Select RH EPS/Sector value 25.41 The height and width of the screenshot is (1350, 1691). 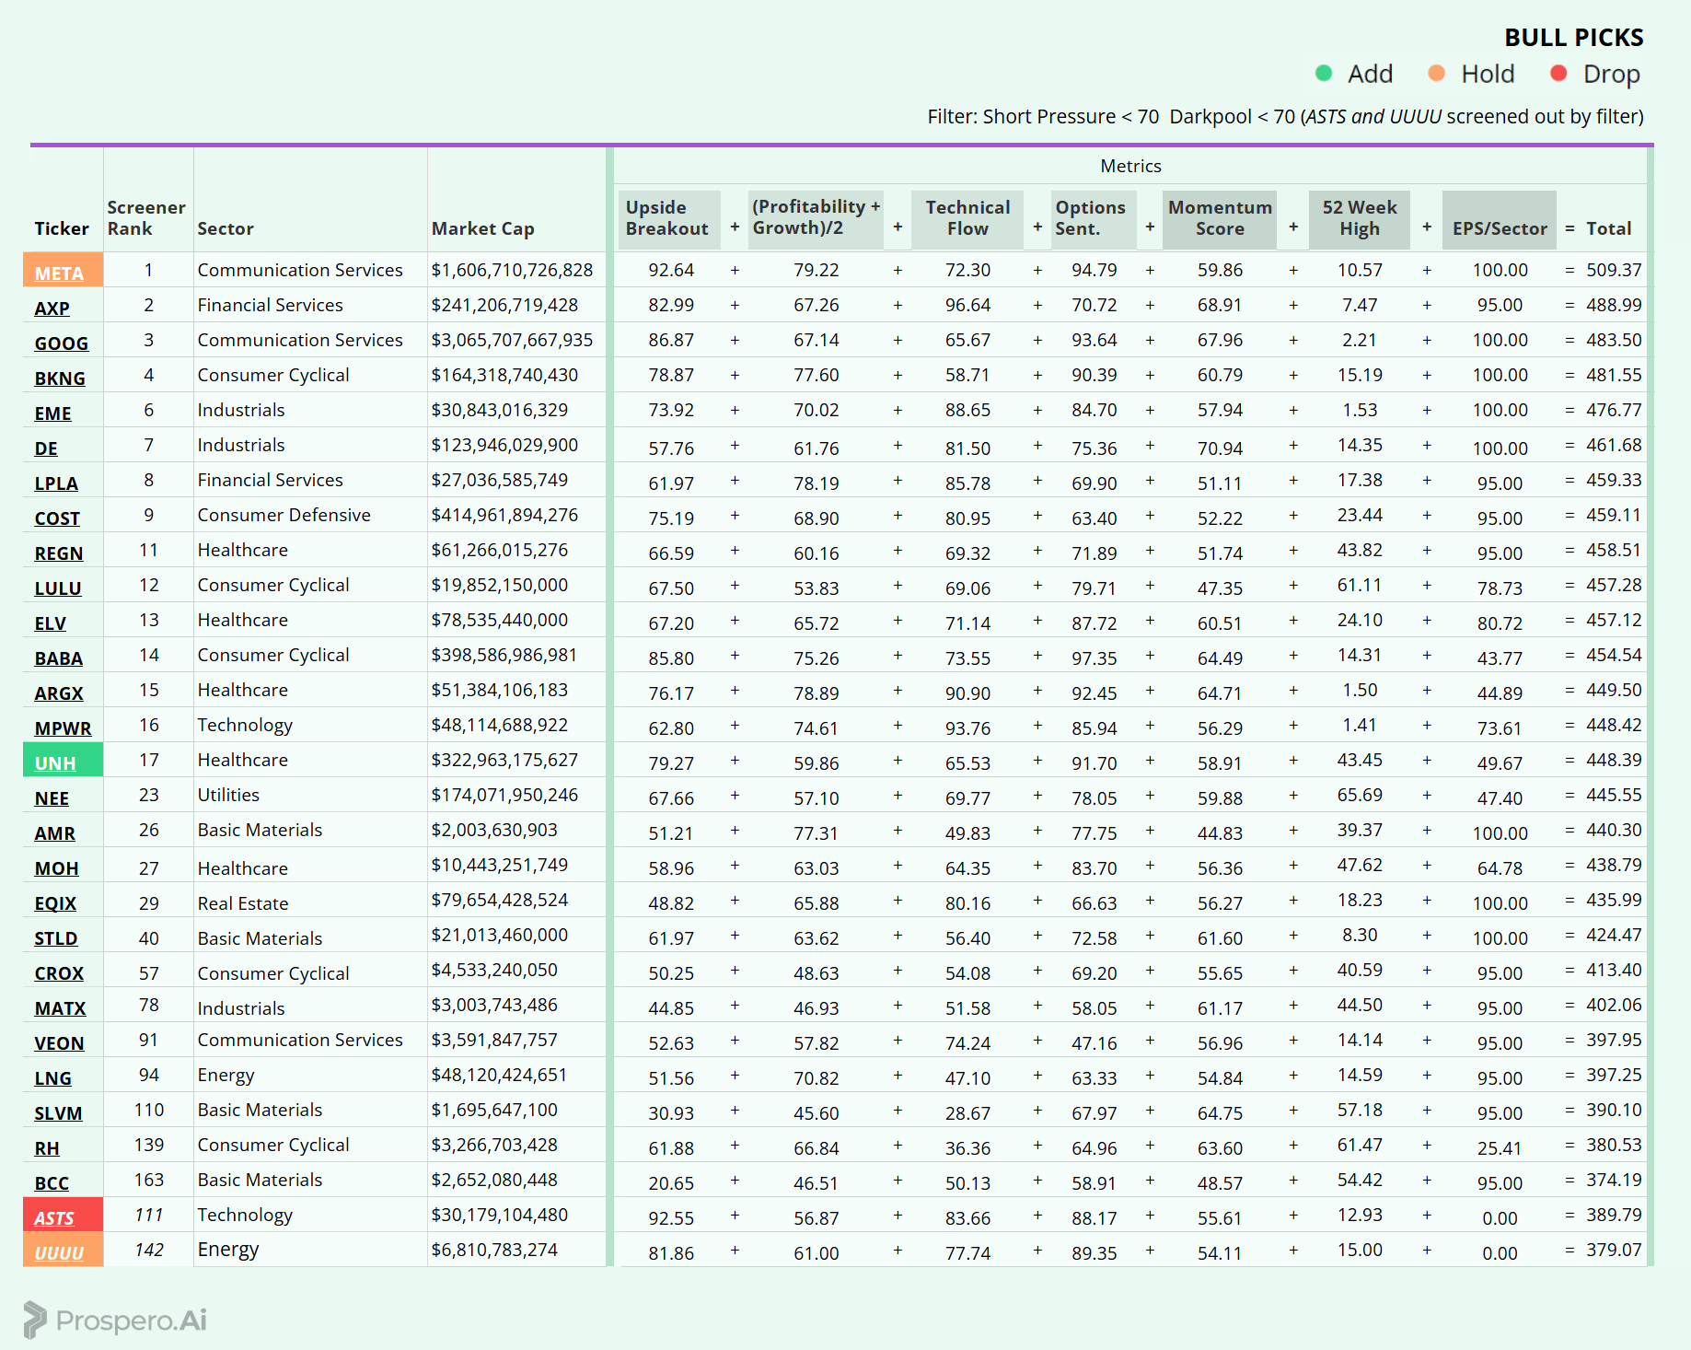[x=1500, y=1148]
